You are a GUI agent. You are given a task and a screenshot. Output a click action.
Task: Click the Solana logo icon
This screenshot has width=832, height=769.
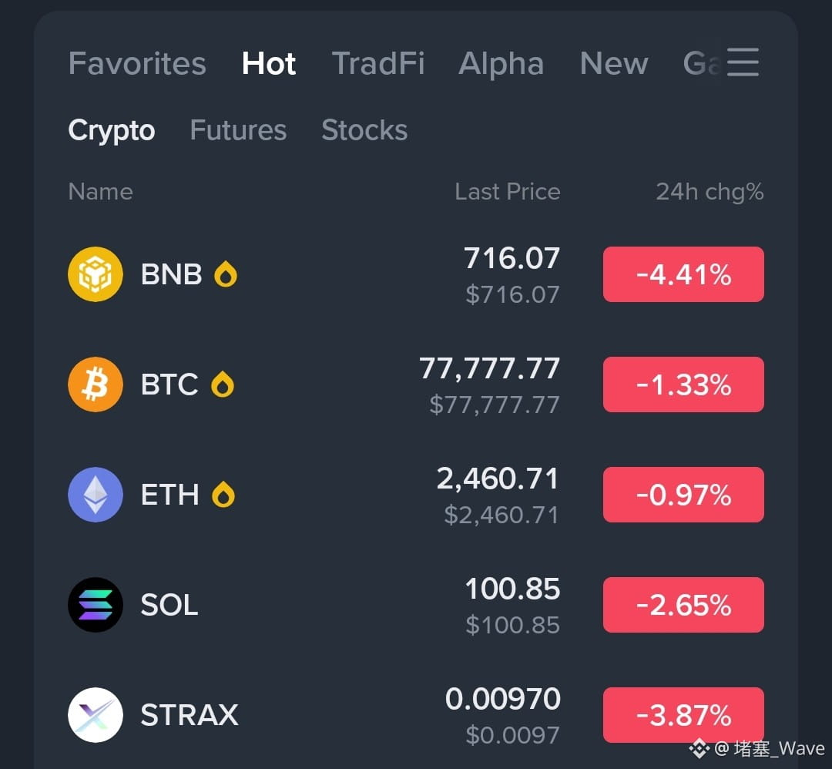pos(96,604)
